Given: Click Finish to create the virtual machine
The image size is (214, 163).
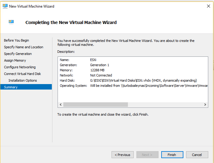Looking at the screenshot, I should coord(172,155).
